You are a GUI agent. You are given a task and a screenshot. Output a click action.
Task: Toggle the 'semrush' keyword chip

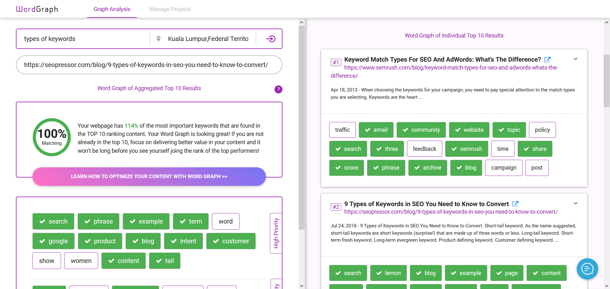pos(467,149)
